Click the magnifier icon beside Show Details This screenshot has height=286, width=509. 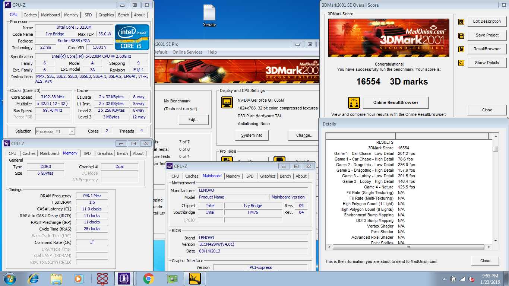[x=461, y=63]
